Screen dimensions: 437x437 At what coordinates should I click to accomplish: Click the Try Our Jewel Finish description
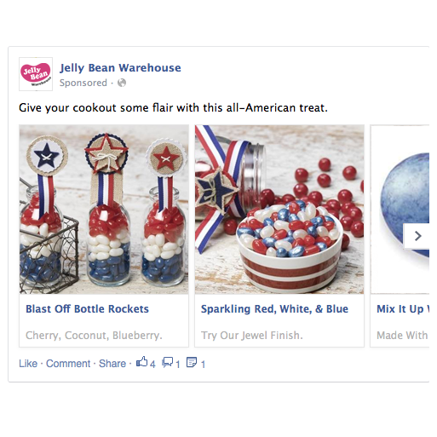(252, 336)
